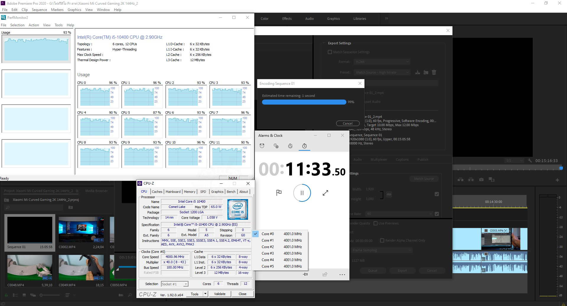
Task: Open the World Clock tab icon
Action: click(276, 146)
